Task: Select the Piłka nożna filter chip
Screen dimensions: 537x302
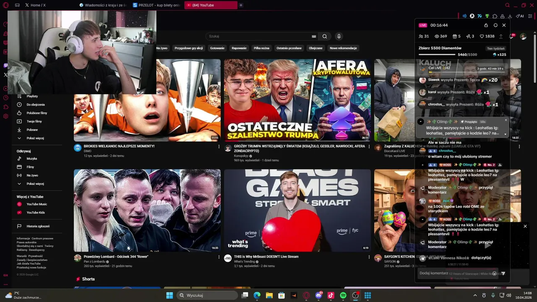Action: [261, 48]
